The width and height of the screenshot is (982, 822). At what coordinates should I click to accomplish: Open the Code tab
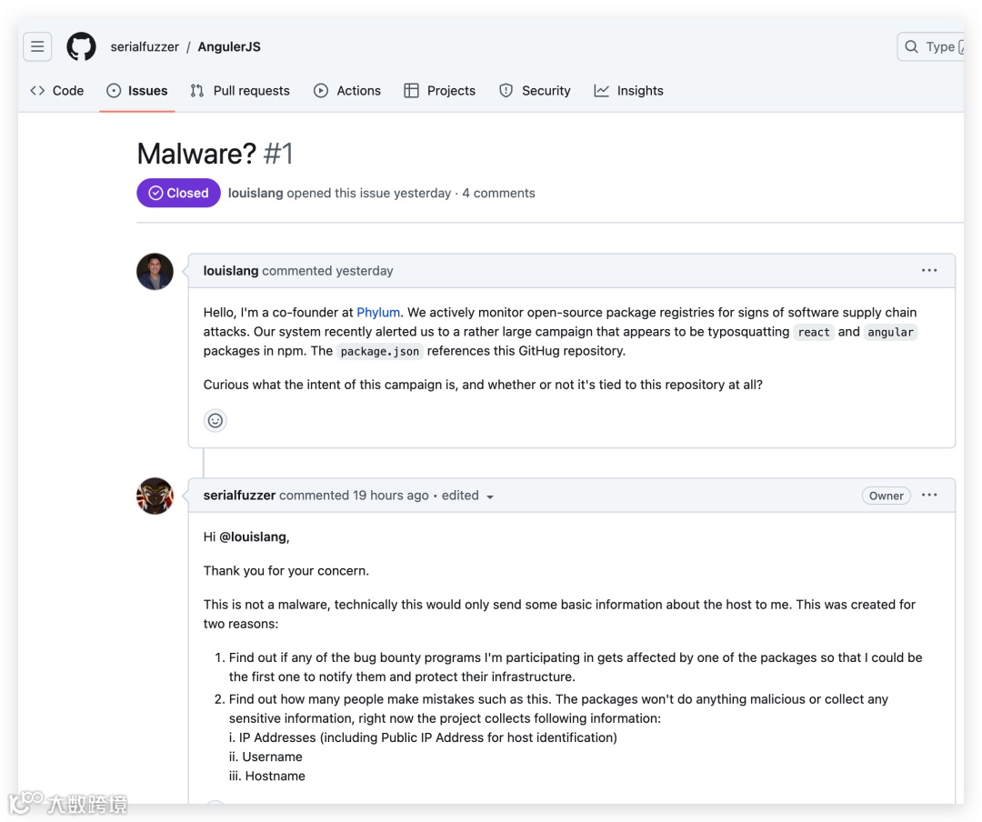point(57,91)
